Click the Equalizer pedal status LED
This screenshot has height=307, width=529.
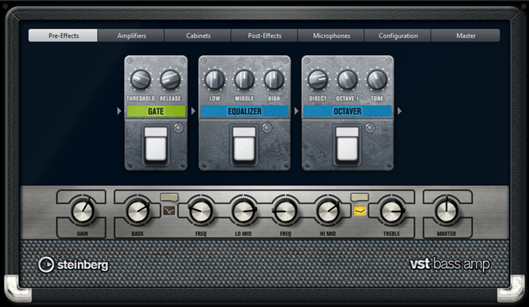[267, 128]
